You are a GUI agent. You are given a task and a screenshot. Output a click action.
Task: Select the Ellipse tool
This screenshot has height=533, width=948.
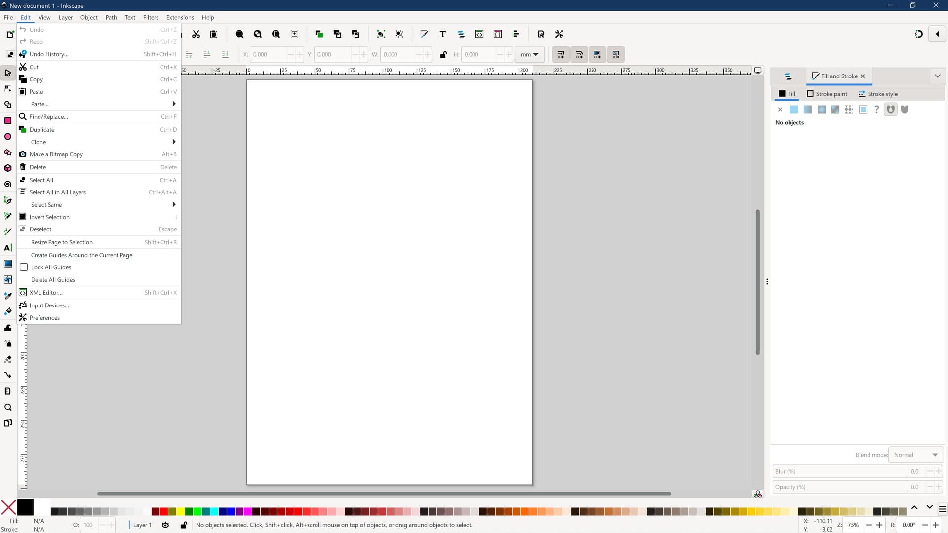8,137
